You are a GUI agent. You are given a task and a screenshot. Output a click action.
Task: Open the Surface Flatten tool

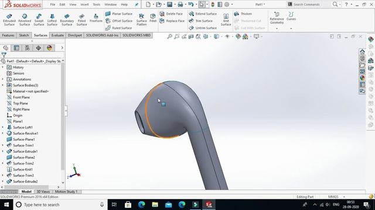pos(141,19)
